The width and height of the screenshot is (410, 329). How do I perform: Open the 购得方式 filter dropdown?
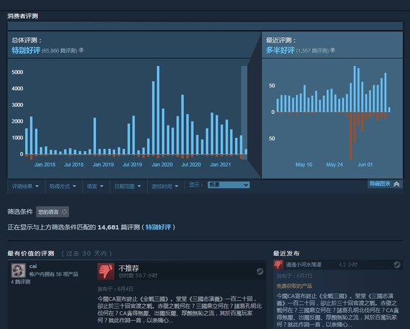tap(63, 186)
